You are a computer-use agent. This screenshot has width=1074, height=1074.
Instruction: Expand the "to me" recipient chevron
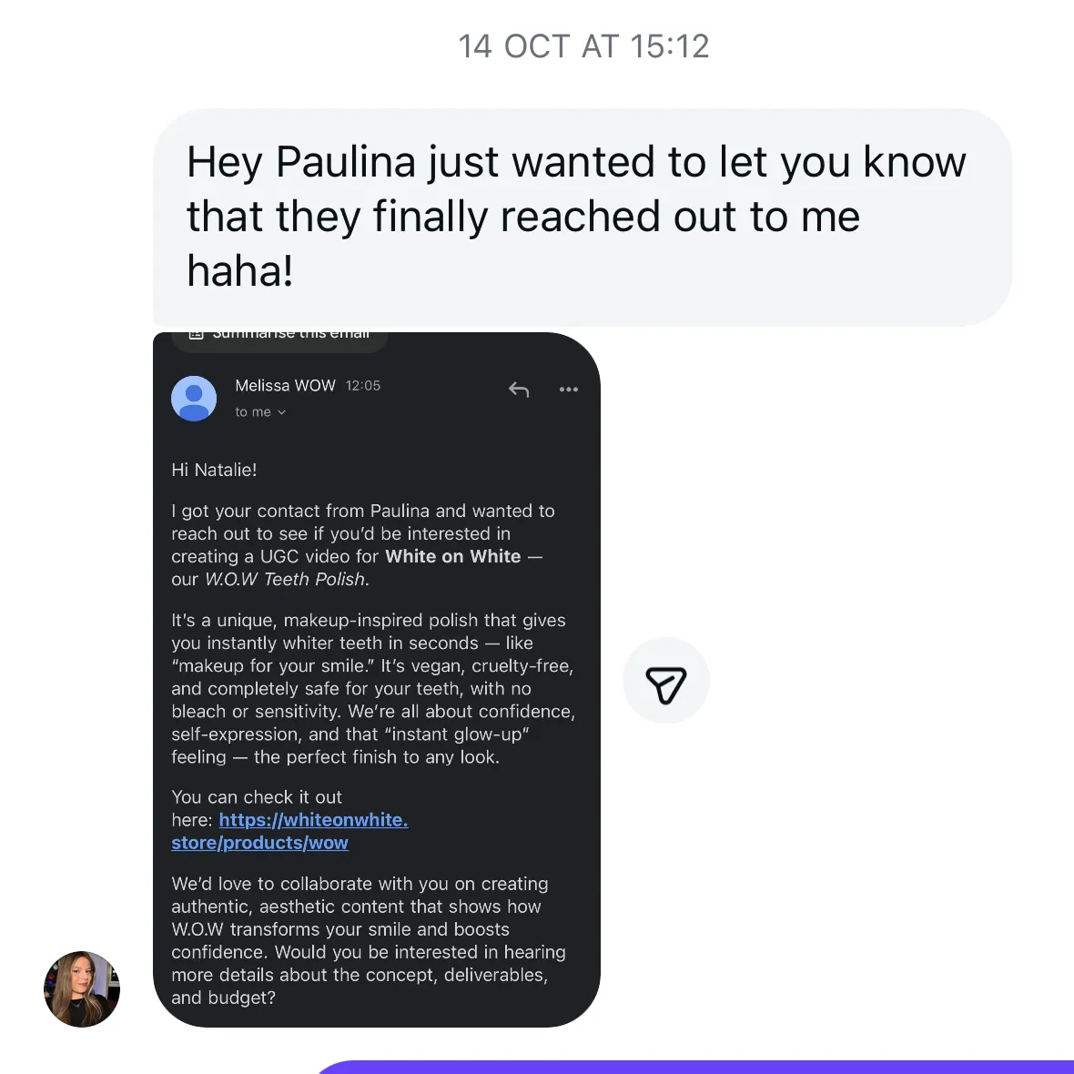282,412
